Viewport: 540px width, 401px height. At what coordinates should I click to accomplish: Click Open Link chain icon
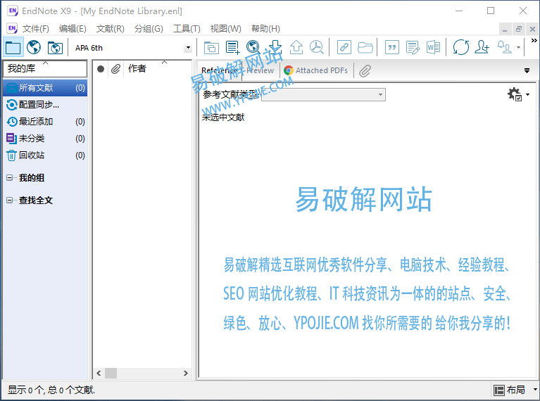tap(344, 48)
